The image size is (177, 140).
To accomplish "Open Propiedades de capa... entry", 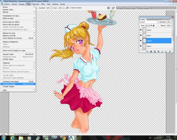I will (18, 16).
